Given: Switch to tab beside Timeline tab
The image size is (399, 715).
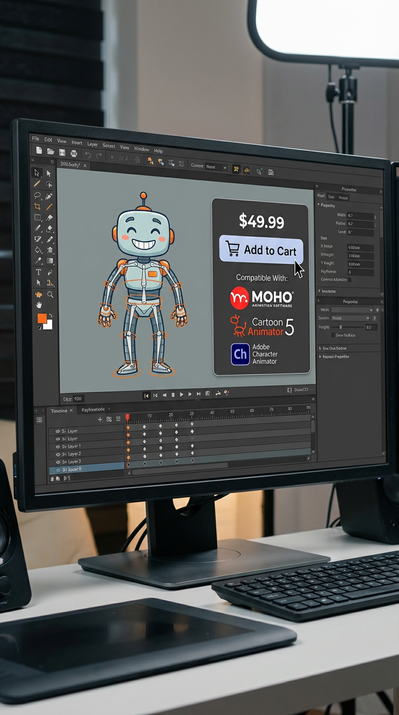Looking at the screenshot, I should [92, 409].
